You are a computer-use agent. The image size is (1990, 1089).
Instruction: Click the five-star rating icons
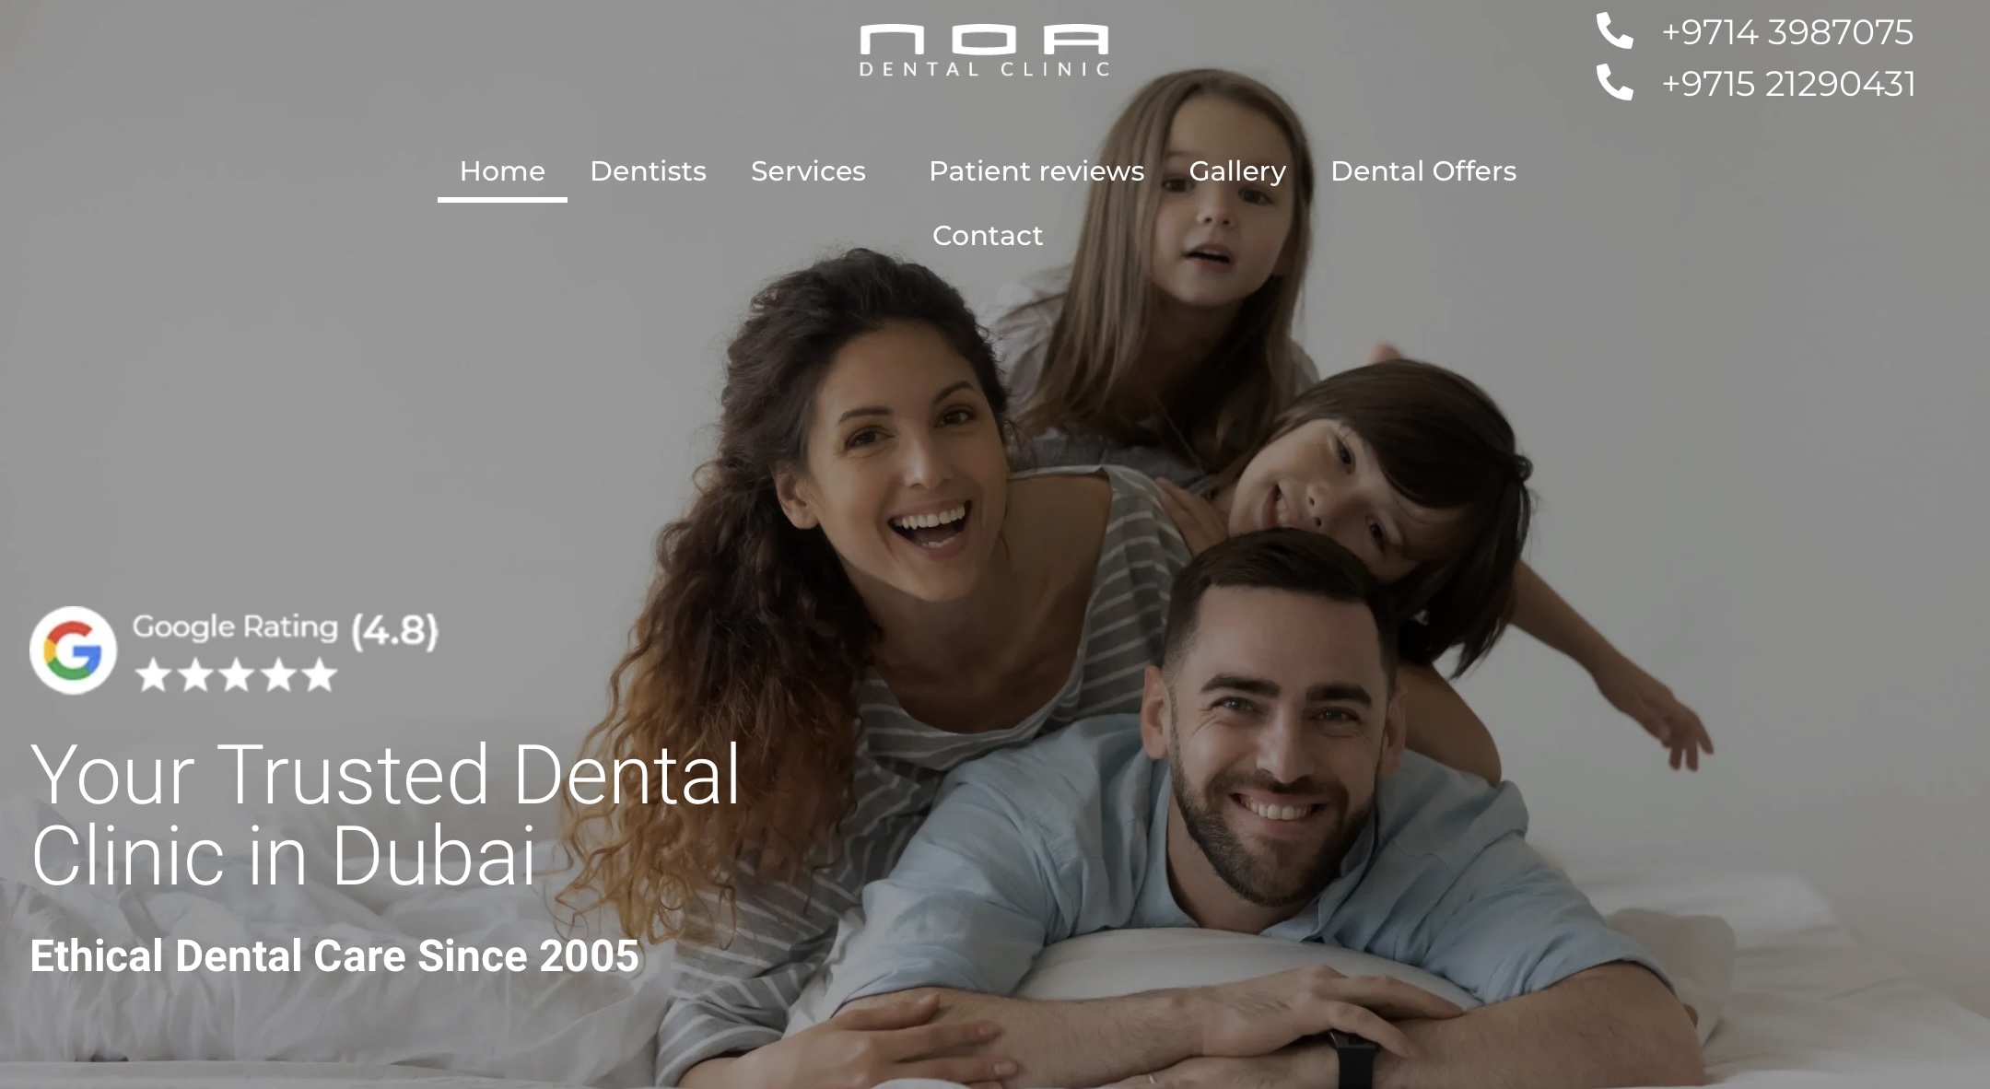tap(236, 674)
